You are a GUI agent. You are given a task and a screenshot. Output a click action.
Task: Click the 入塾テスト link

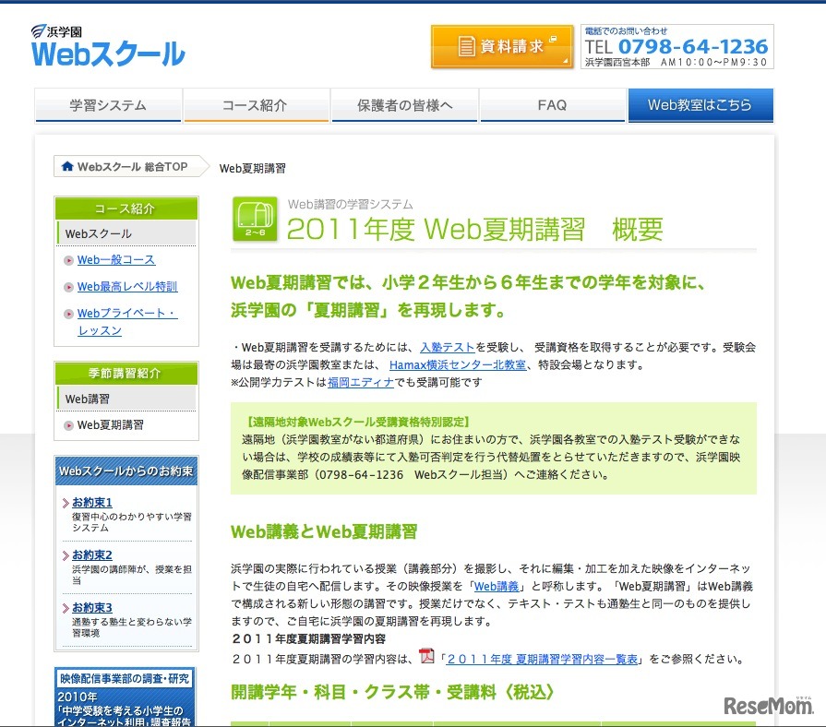tap(448, 348)
